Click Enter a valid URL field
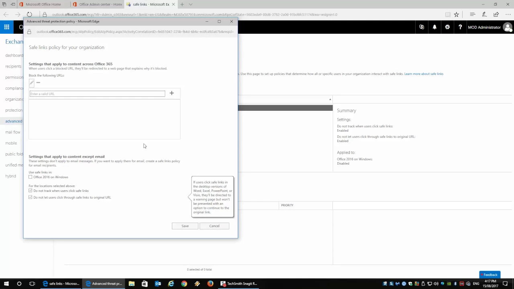 97,94
